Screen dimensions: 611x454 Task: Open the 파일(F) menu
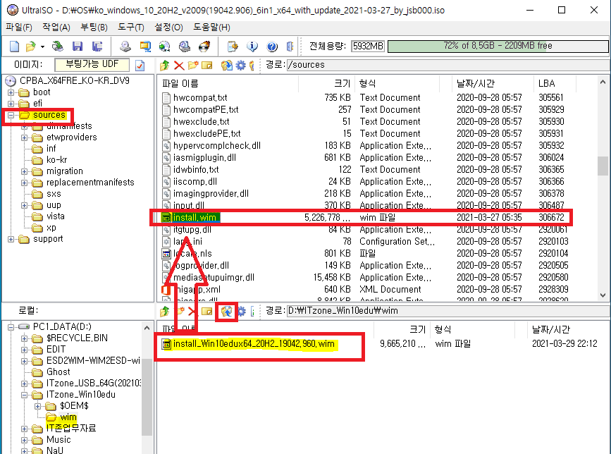(19, 27)
